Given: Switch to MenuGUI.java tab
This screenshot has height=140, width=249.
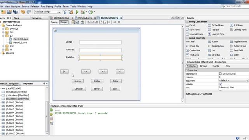Looking at the screenshot, I should pos(85,18).
